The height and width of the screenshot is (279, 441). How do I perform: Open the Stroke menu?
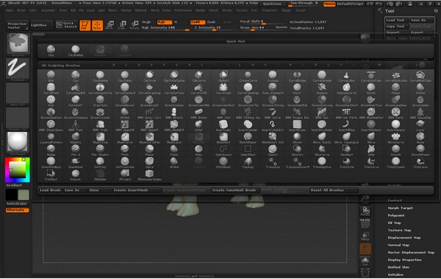(x=226, y=10)
